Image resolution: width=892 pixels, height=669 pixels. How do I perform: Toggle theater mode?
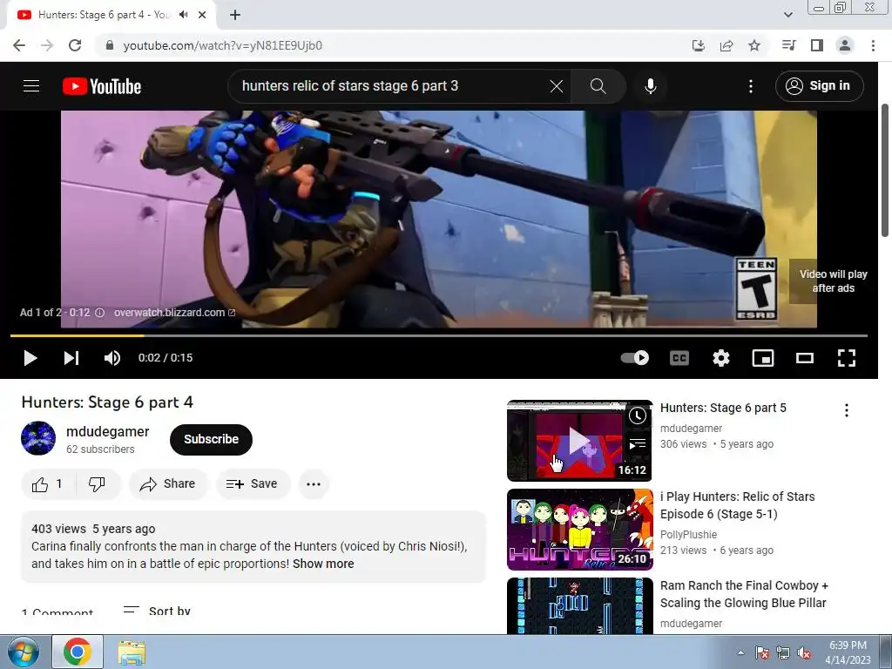coord(804,358)
